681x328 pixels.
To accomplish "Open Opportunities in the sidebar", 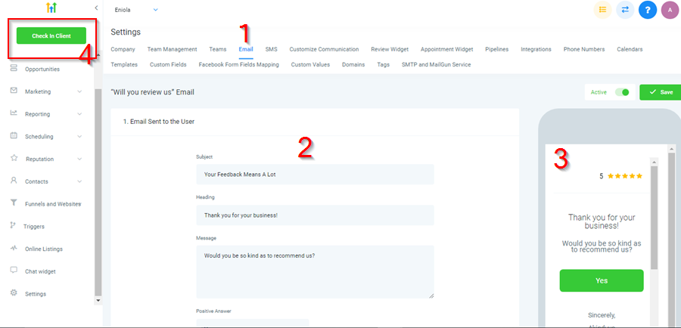I will (x=42, y=70).
